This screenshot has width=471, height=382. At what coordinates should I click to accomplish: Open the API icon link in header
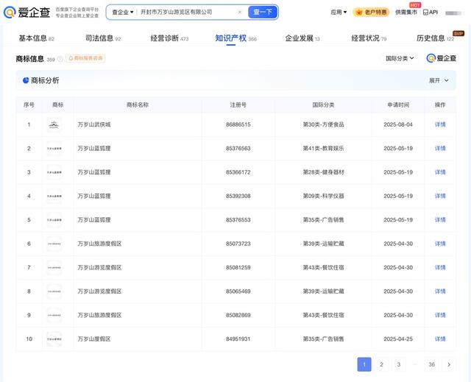(x=430, y=13)
